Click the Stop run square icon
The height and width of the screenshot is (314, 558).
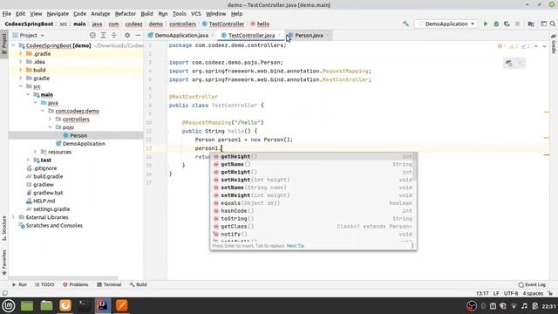click(517, 24)
